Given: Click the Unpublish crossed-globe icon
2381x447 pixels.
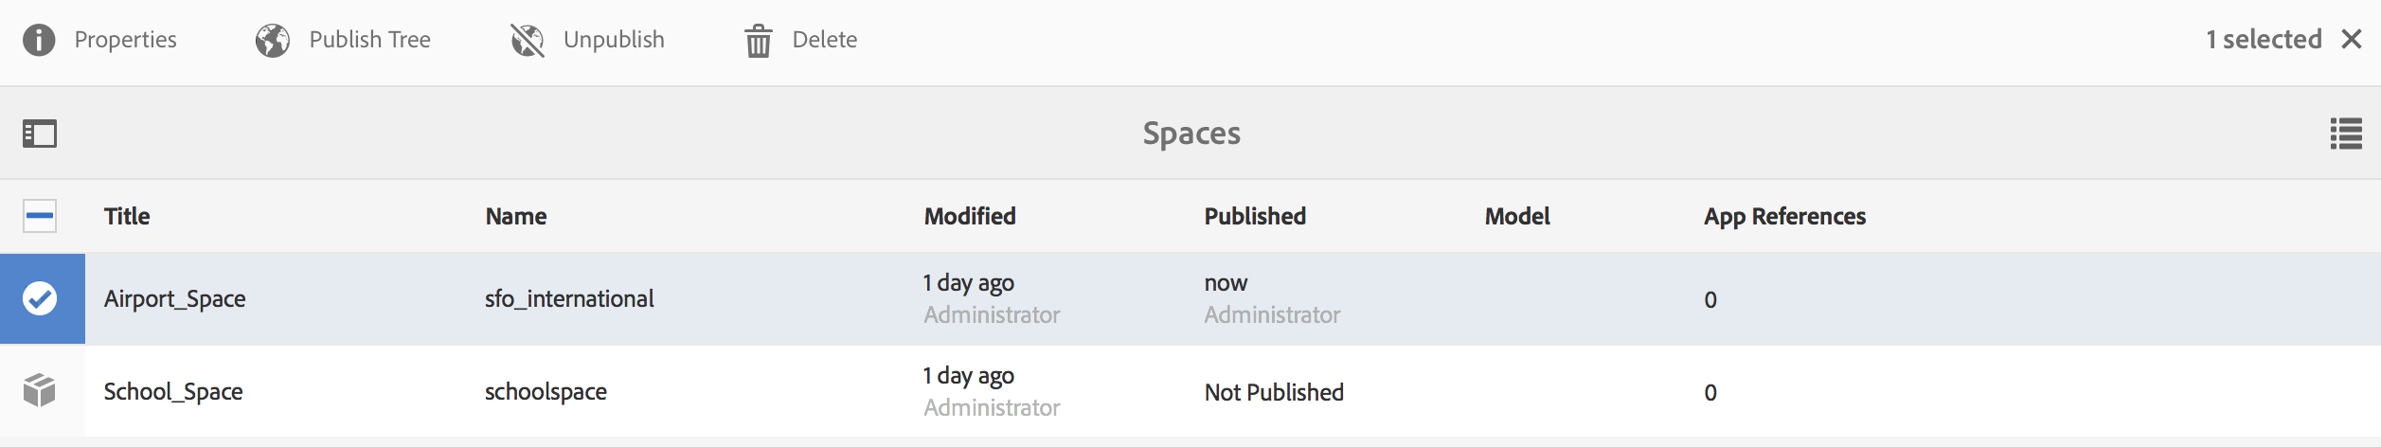Looking at the screenshot, I should click(x=528, y=40).
